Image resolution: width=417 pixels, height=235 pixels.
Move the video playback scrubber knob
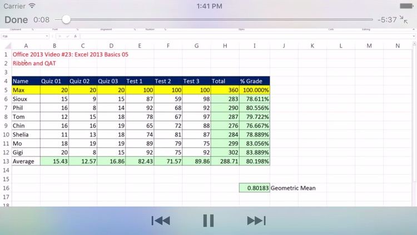[66, 19]
